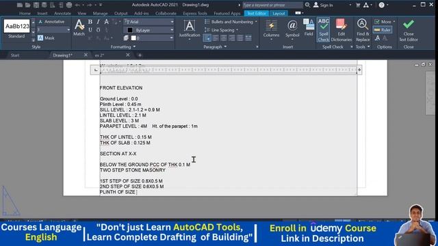Screen dimensions: 438x246
Task: Click the Mask background button
Action: point(46,38)
